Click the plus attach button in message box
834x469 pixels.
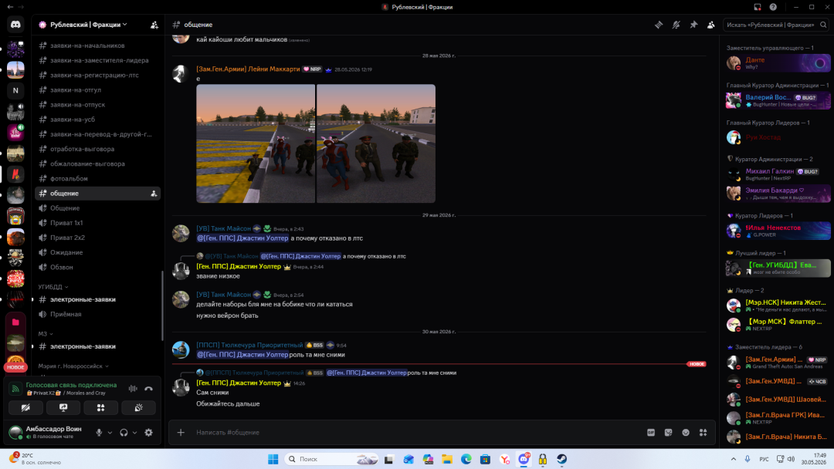pyautogui.click(x=181, y=432)
